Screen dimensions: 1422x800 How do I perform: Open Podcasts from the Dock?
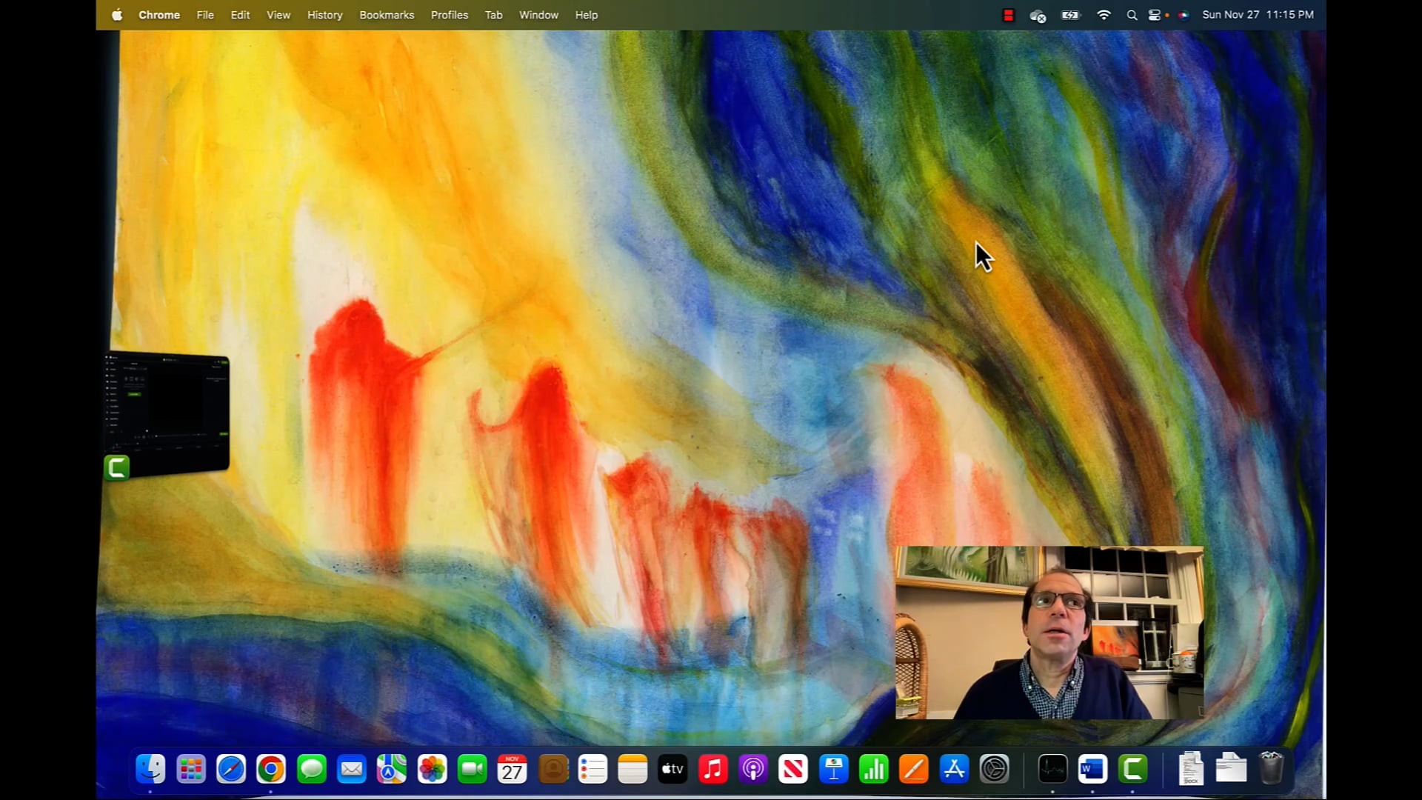(753, 769)
